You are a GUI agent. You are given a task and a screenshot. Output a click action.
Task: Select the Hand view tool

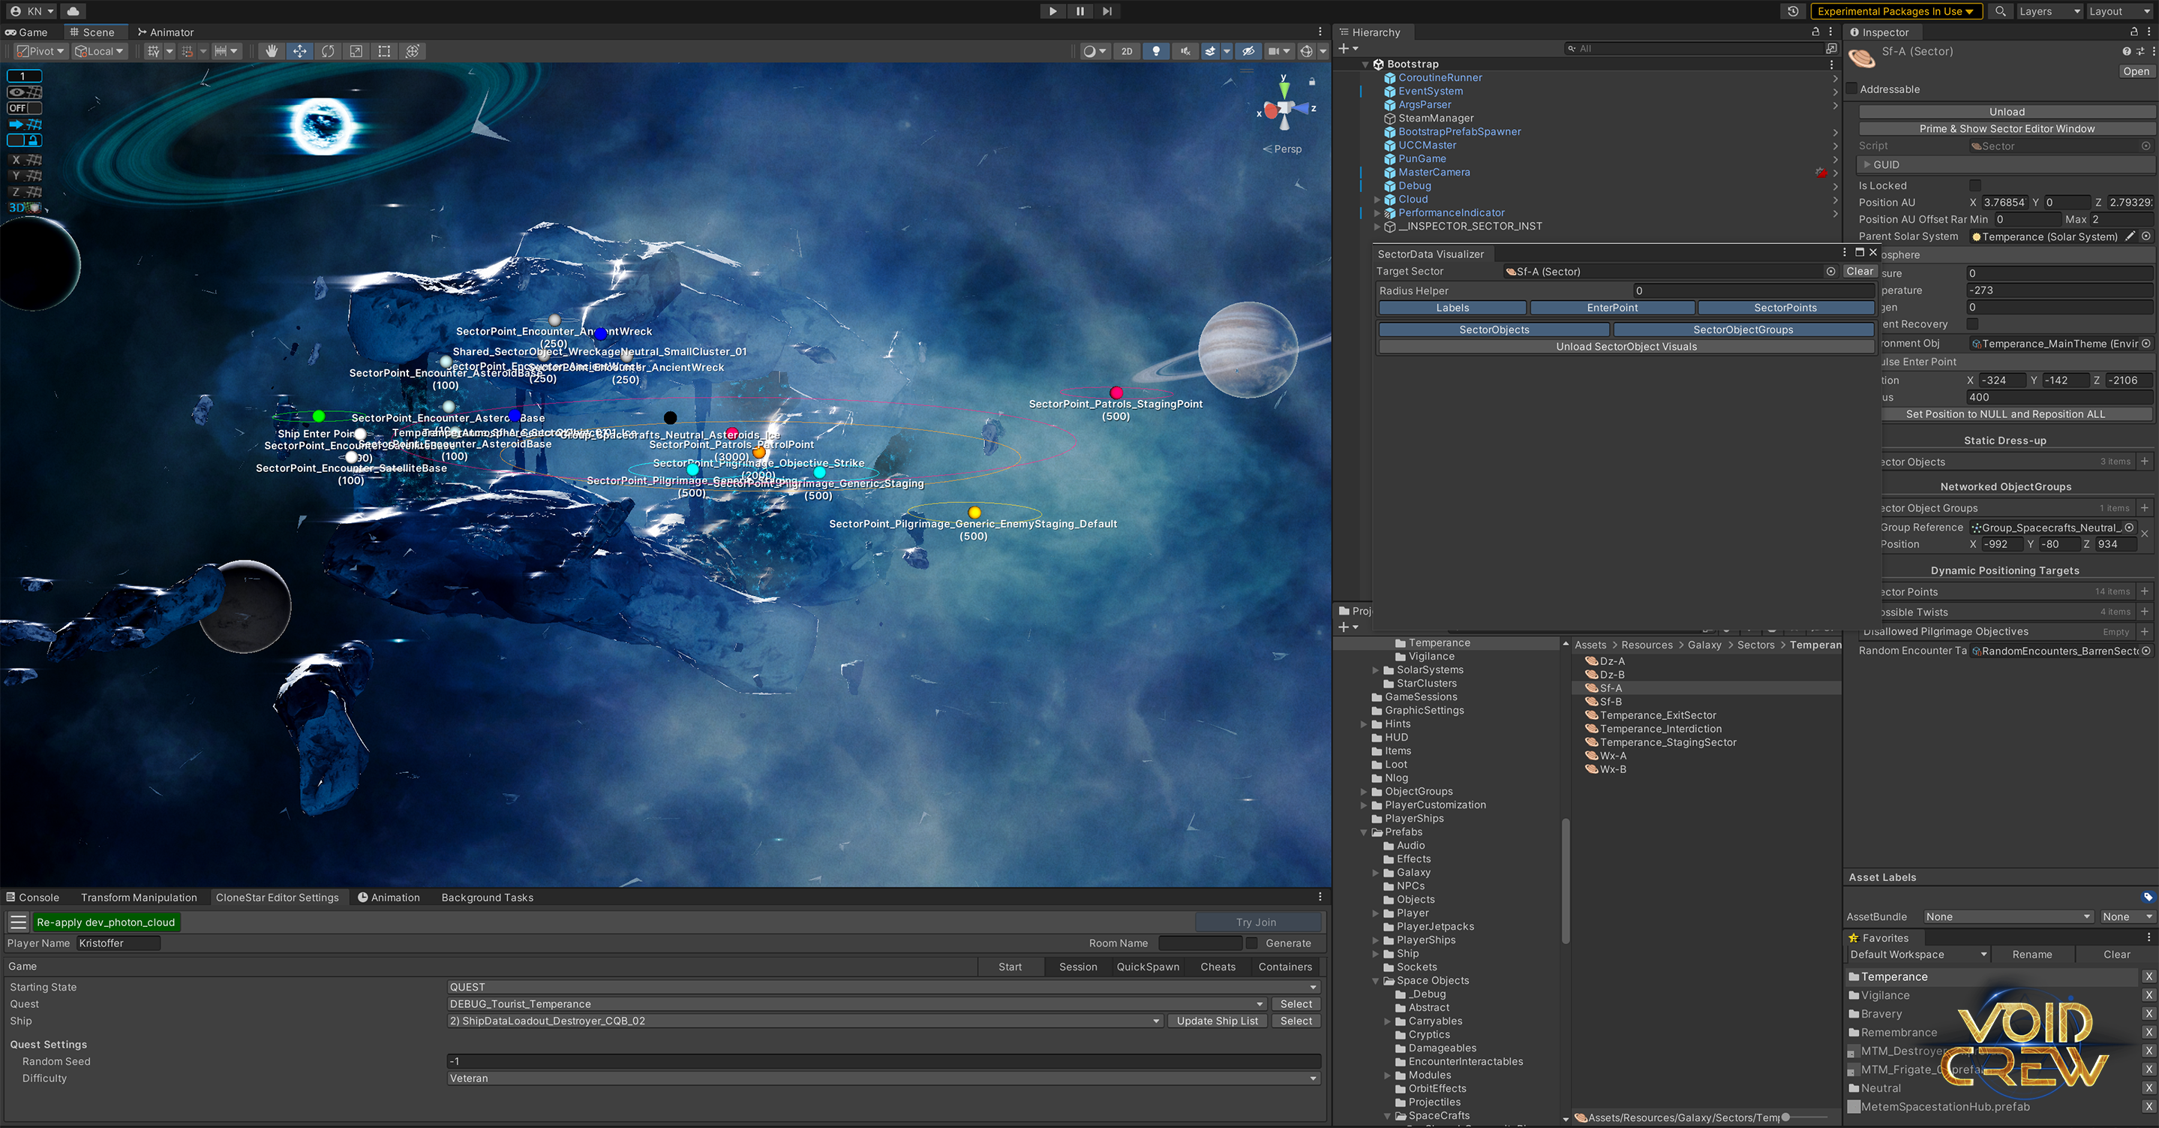(271, 51)
